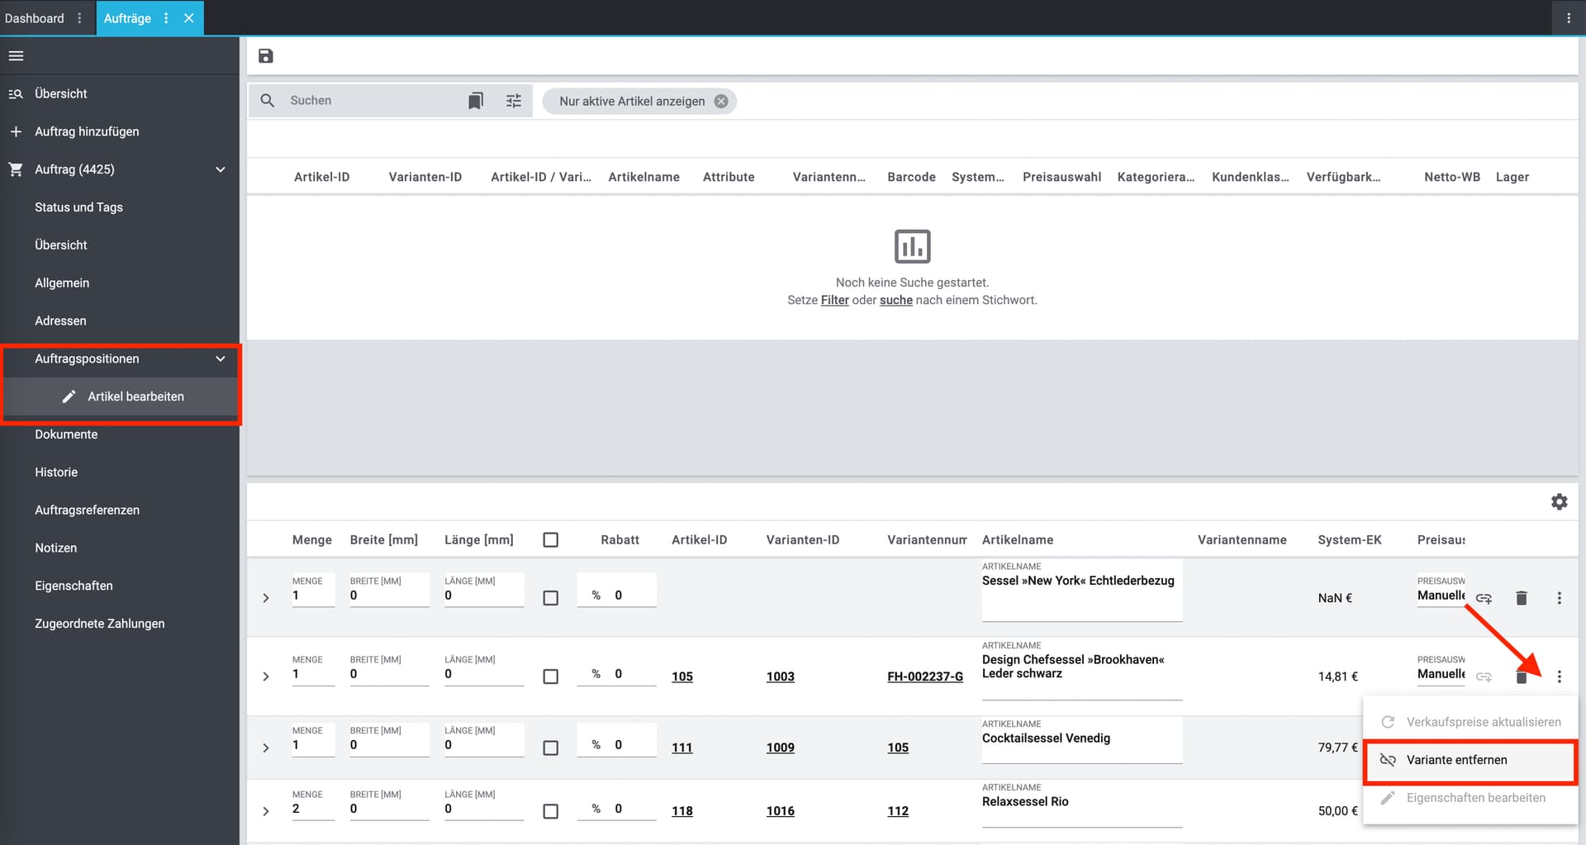Collapse the Auftrag (4425) menu group

pyautogui.click(x=220, y=169)
